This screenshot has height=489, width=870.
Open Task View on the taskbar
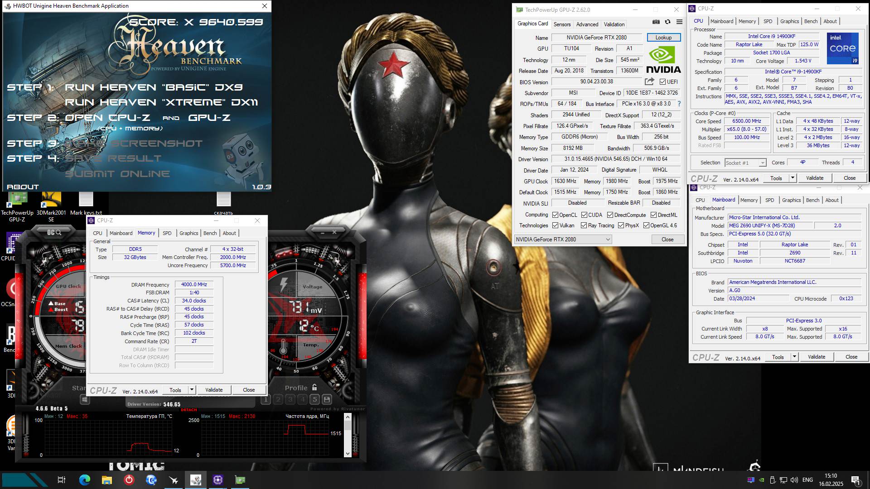[x=62, y=480]
